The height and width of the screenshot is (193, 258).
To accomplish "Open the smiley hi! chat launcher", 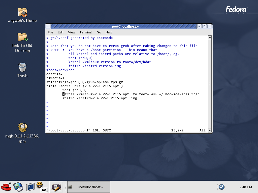I will pos(42,187).
